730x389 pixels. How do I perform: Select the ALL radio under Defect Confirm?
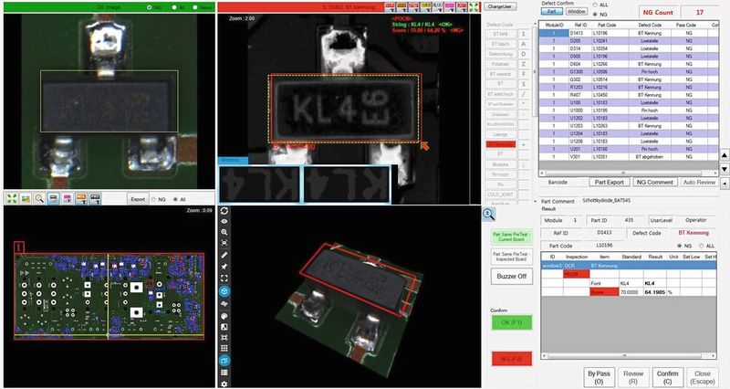(595, 5)
